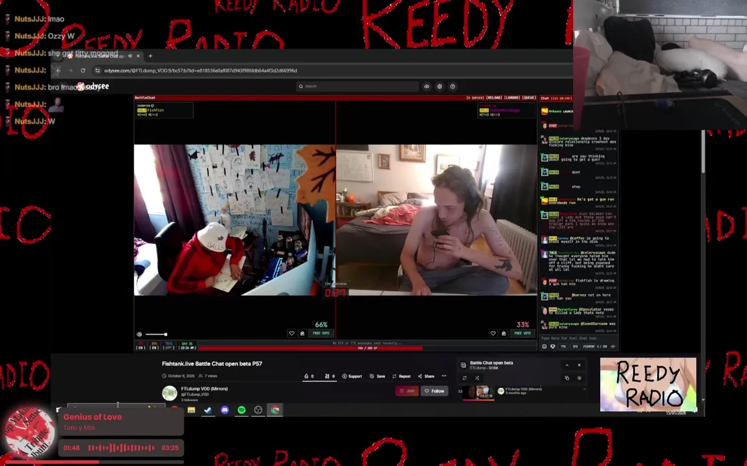Select SFX option below chat input
747x466 pixels.
[x=575, y=346]
